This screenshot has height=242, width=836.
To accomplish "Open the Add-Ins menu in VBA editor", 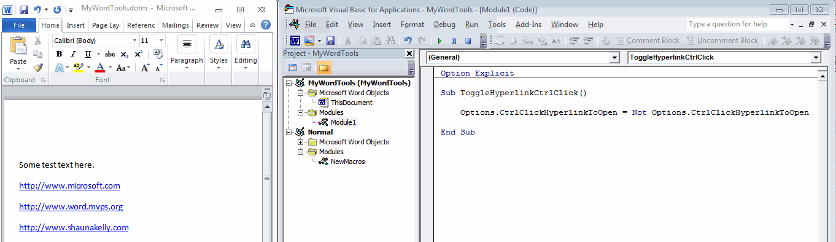I will [528, 25].
